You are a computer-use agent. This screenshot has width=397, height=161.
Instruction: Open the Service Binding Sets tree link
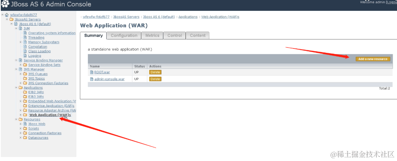point(44,65)
